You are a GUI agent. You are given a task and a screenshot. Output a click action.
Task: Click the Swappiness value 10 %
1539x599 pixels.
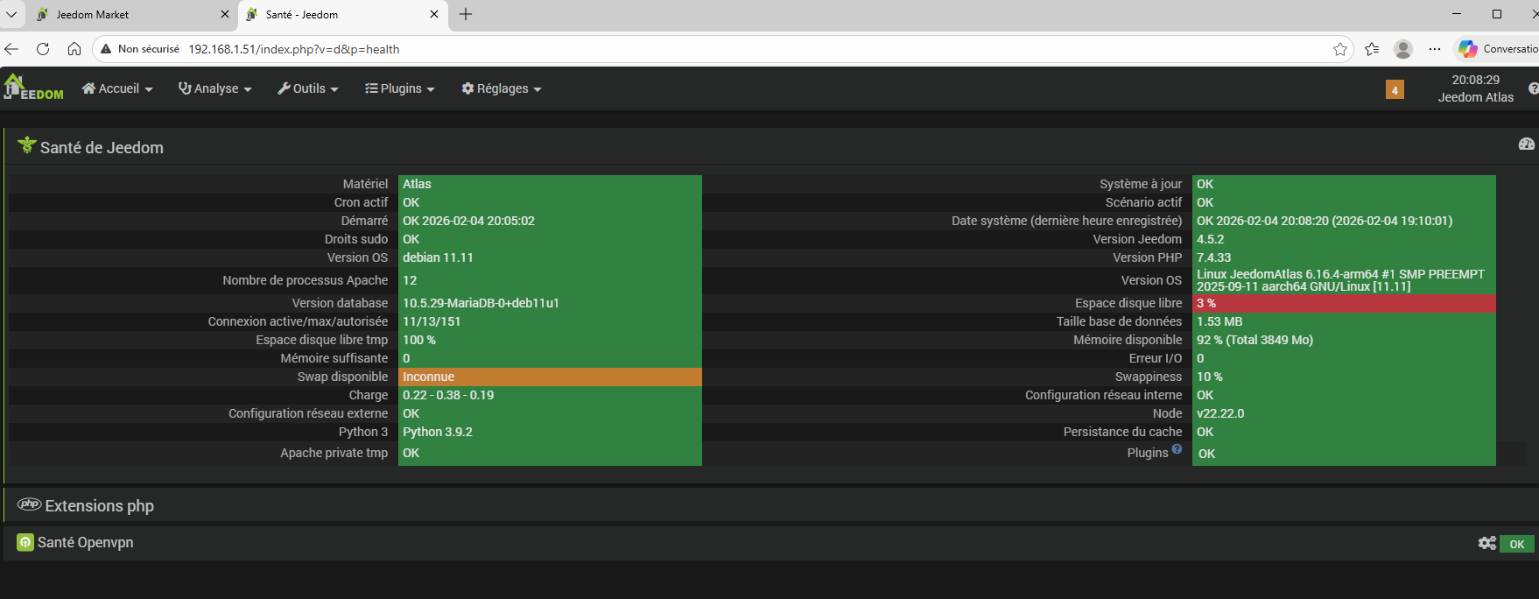click(1344, 377)
